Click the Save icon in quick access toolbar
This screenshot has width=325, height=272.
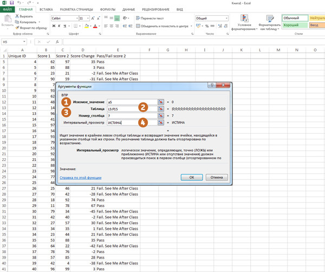pyautogui.click(x=12, y=3)
